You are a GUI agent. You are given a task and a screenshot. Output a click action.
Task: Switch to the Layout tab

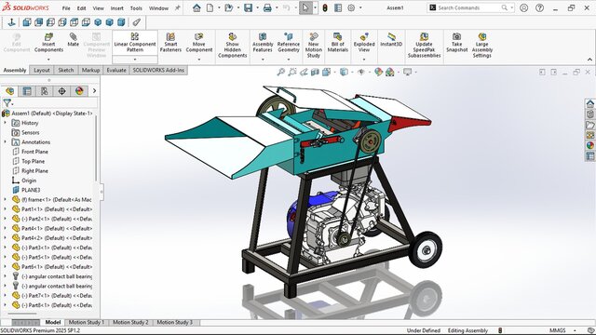(42, 71)
